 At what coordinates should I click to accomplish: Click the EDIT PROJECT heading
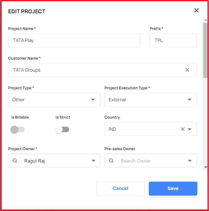point(27,11)
